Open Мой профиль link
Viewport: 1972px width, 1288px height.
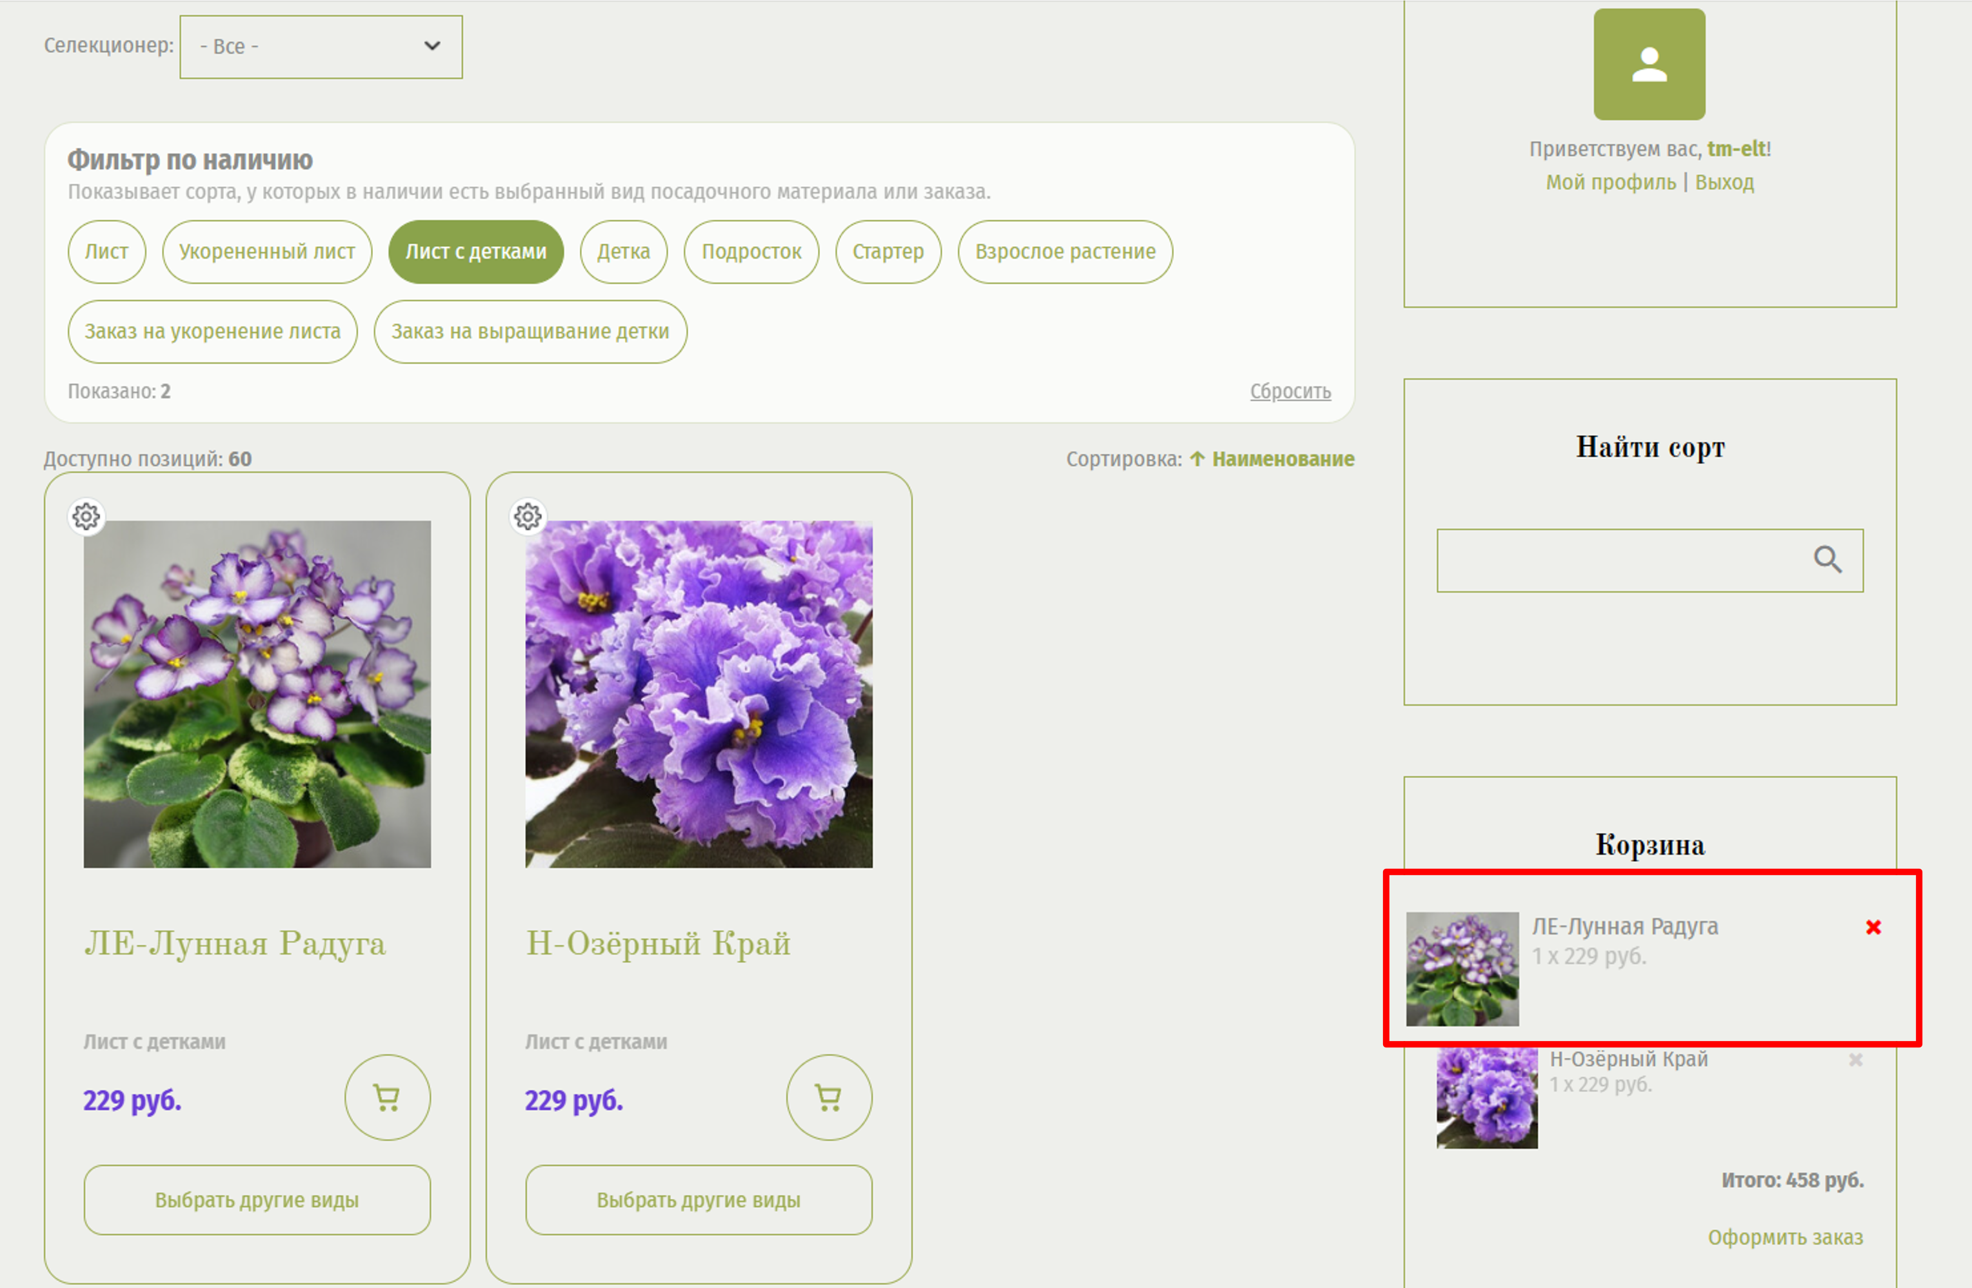coord(1610,183)
